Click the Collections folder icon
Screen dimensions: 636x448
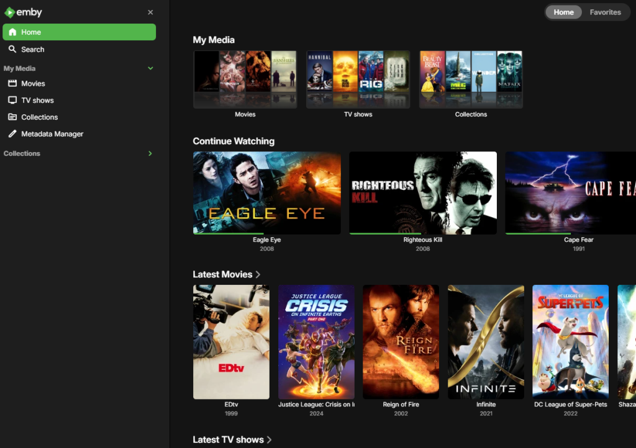tap(12, 117)
